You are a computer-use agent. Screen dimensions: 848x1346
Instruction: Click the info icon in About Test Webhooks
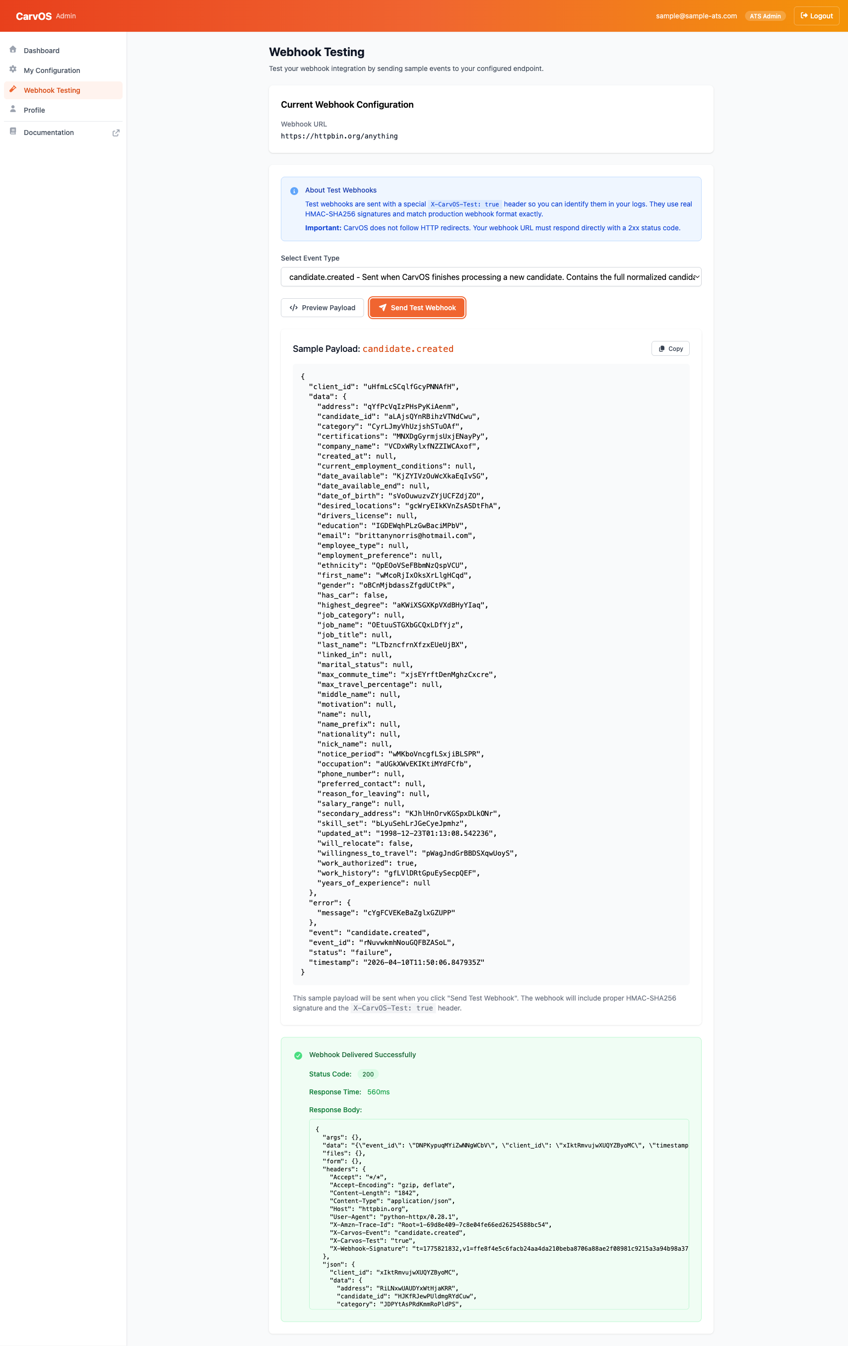(x=293, y=190)
